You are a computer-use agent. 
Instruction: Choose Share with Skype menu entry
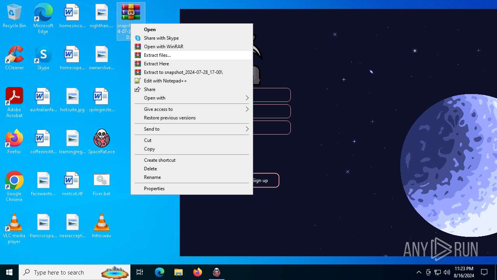click(192, 38)
